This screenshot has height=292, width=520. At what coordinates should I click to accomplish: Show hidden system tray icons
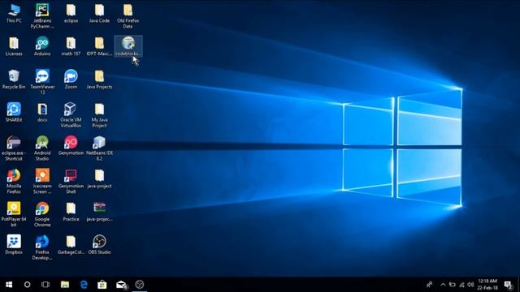pos(443,285)
